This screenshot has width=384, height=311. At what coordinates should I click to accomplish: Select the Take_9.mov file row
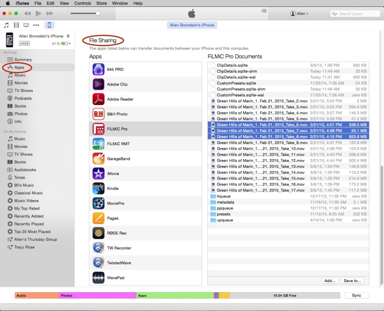tap(288, 143)
